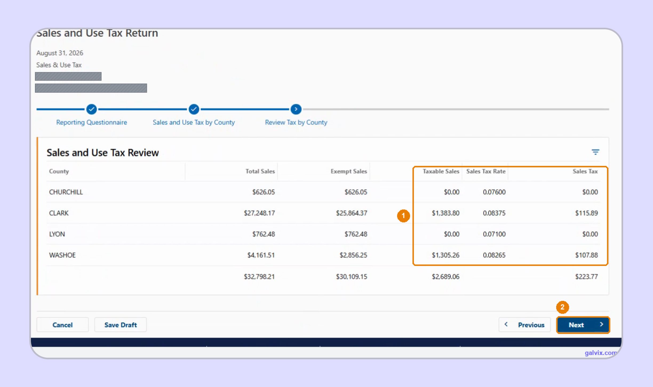Proceed with the Next button

pyautogui.click(x=583, y=325)
